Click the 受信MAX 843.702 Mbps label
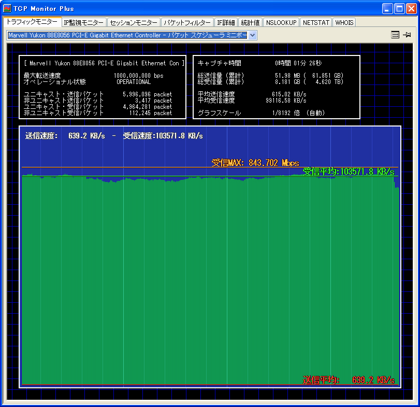The height and width of the screenshot is (407, 420). coord(255,163)
